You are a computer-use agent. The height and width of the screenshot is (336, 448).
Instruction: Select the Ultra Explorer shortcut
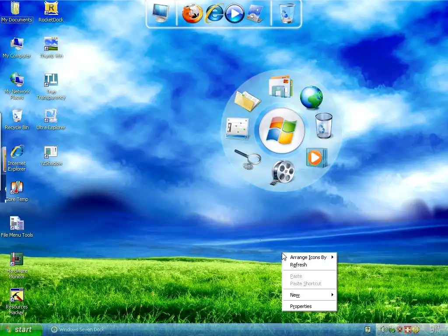pyautogui.click(x=51, y=120)
